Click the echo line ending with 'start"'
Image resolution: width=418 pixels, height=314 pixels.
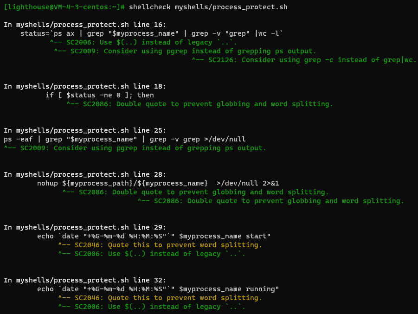154,236
